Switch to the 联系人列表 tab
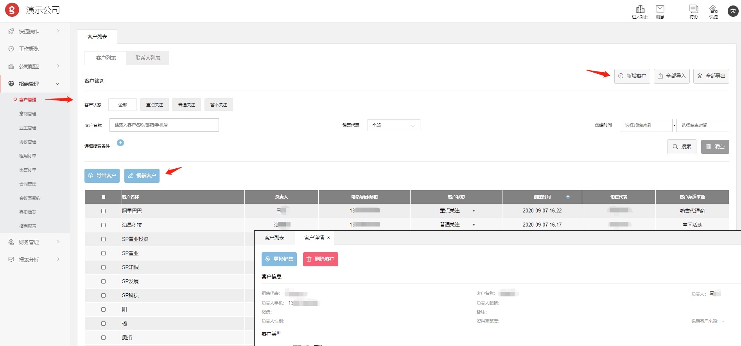The height and width of the screenshot is (346, 741). pos(148,58)
